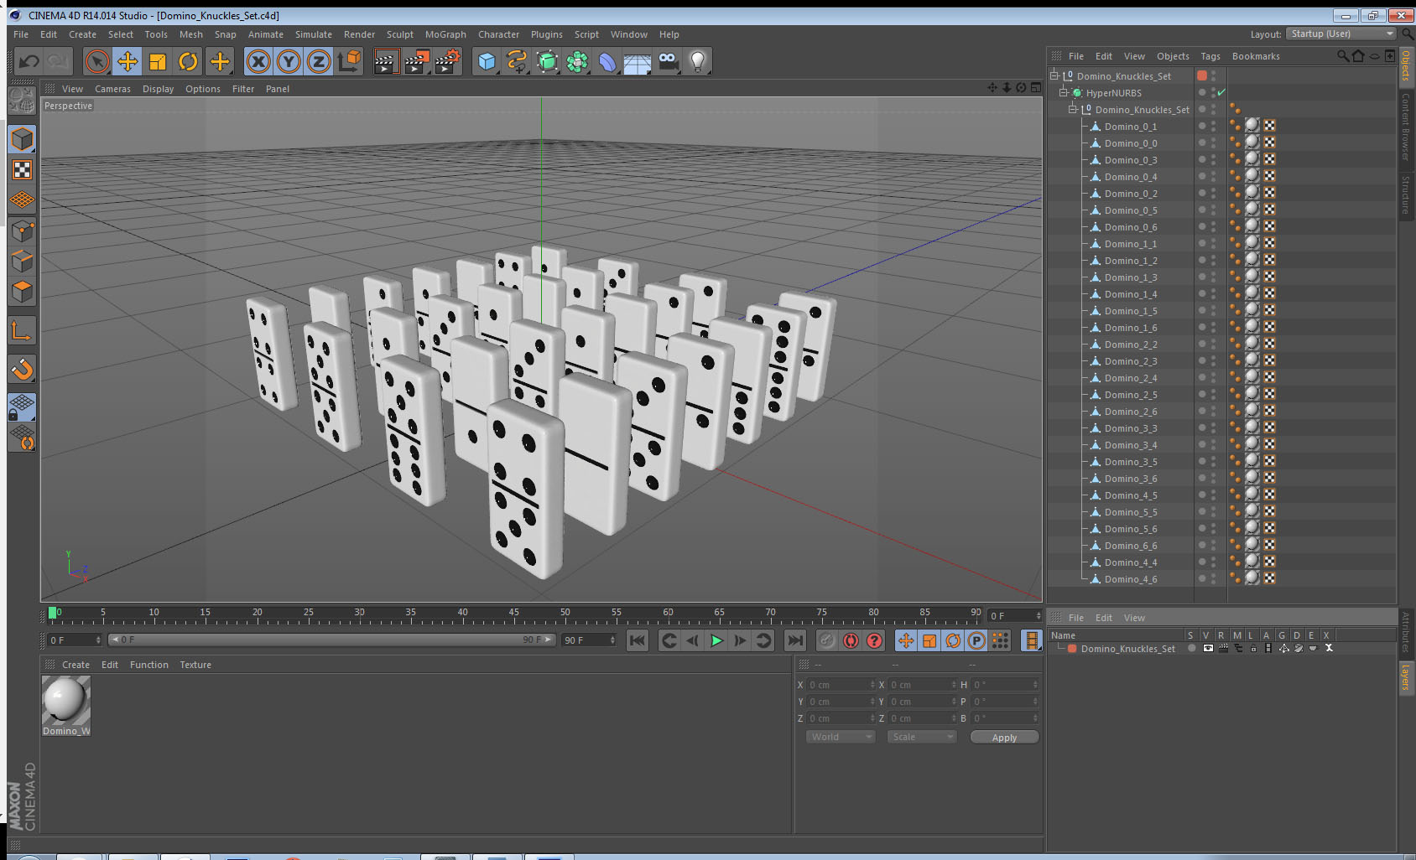Open the viewport Display menu
The width and height of the screenshot is (1416, 860).
pos(158,89)
